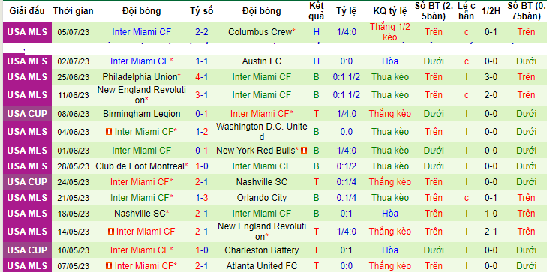This screenshot has height=272, width=547.
Task: Select the Thời gian column header
Action: (x=74, y=11)
